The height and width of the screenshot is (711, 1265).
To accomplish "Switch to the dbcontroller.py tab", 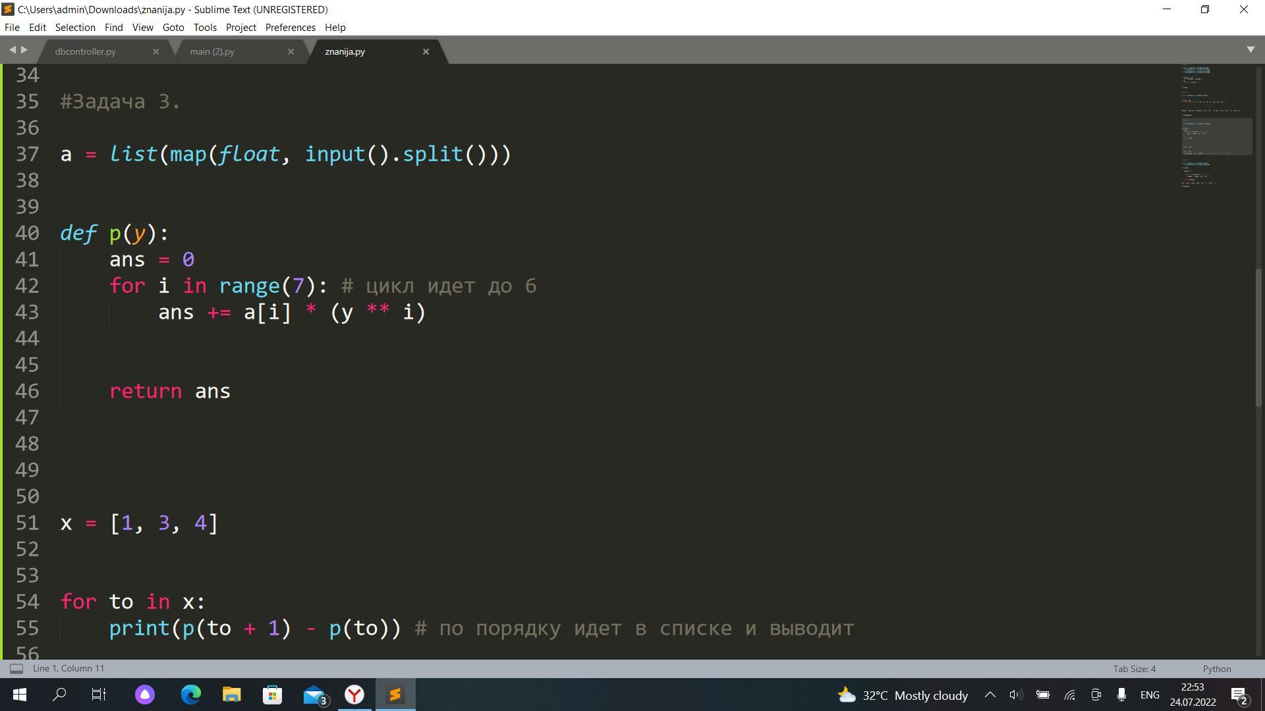I will click(x=86, y=51).
